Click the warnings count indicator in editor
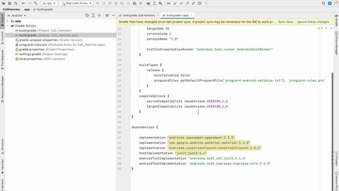 tap(320, 28)
